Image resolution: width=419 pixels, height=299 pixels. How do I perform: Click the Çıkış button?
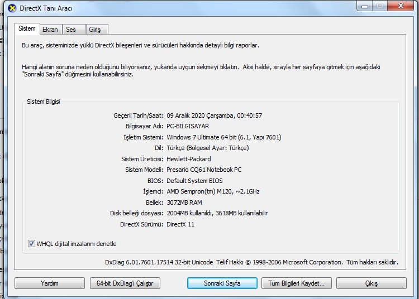[372, 283]
